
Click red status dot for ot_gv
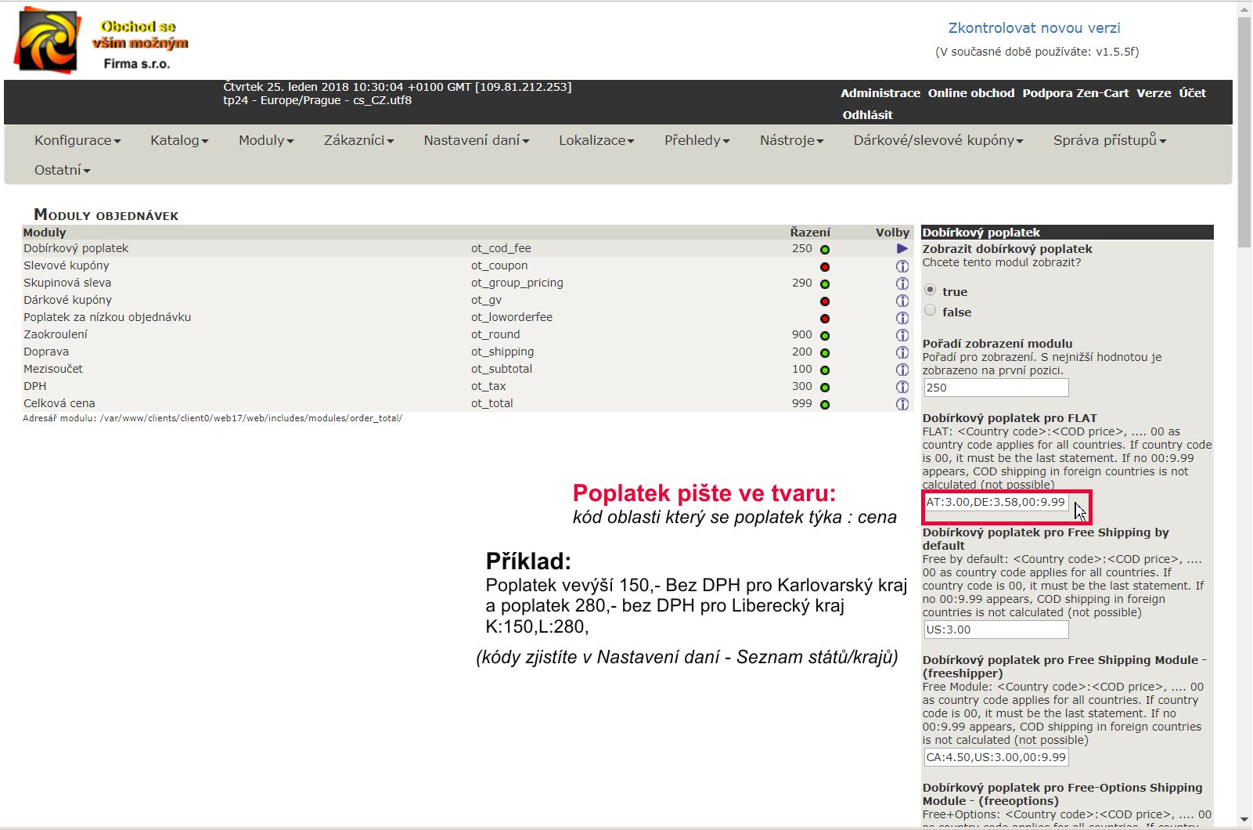tap(824, 301)
